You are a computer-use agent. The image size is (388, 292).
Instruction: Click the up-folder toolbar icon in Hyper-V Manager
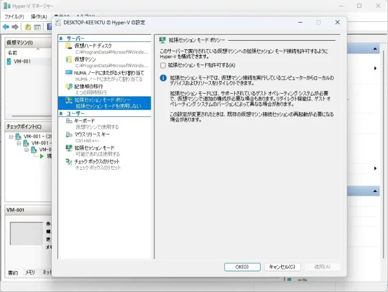28,27
